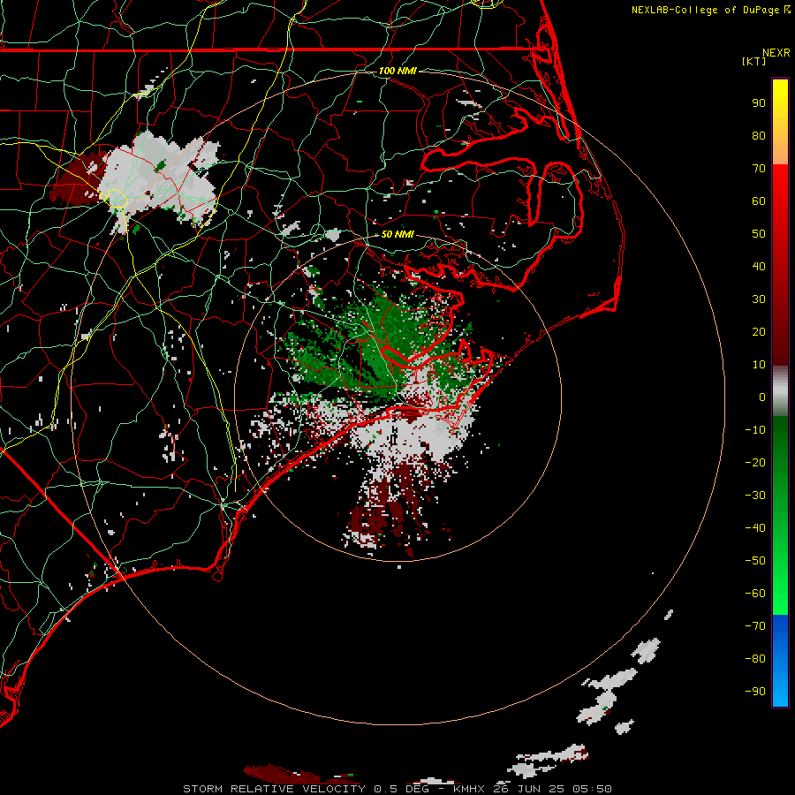Click the -60 value on the velocity scale
The height and width of the screenshot is (795, 795).
tap(755, 594)
